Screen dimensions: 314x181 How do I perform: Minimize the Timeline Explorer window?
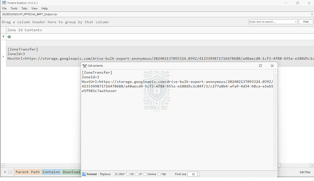coord(286,3)
